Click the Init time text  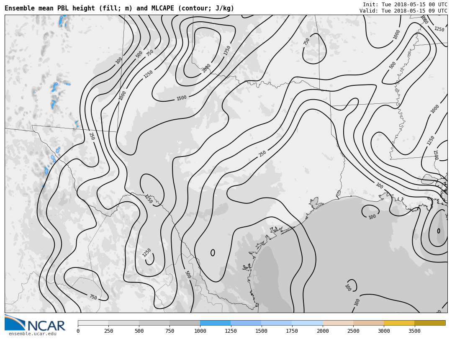point(405,5)
